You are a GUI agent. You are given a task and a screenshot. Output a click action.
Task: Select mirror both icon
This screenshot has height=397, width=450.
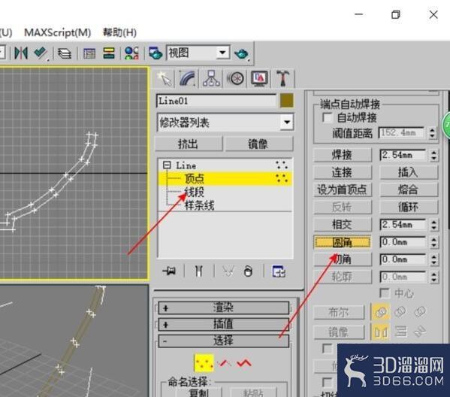pyautogui.click(x=420, y=332)
